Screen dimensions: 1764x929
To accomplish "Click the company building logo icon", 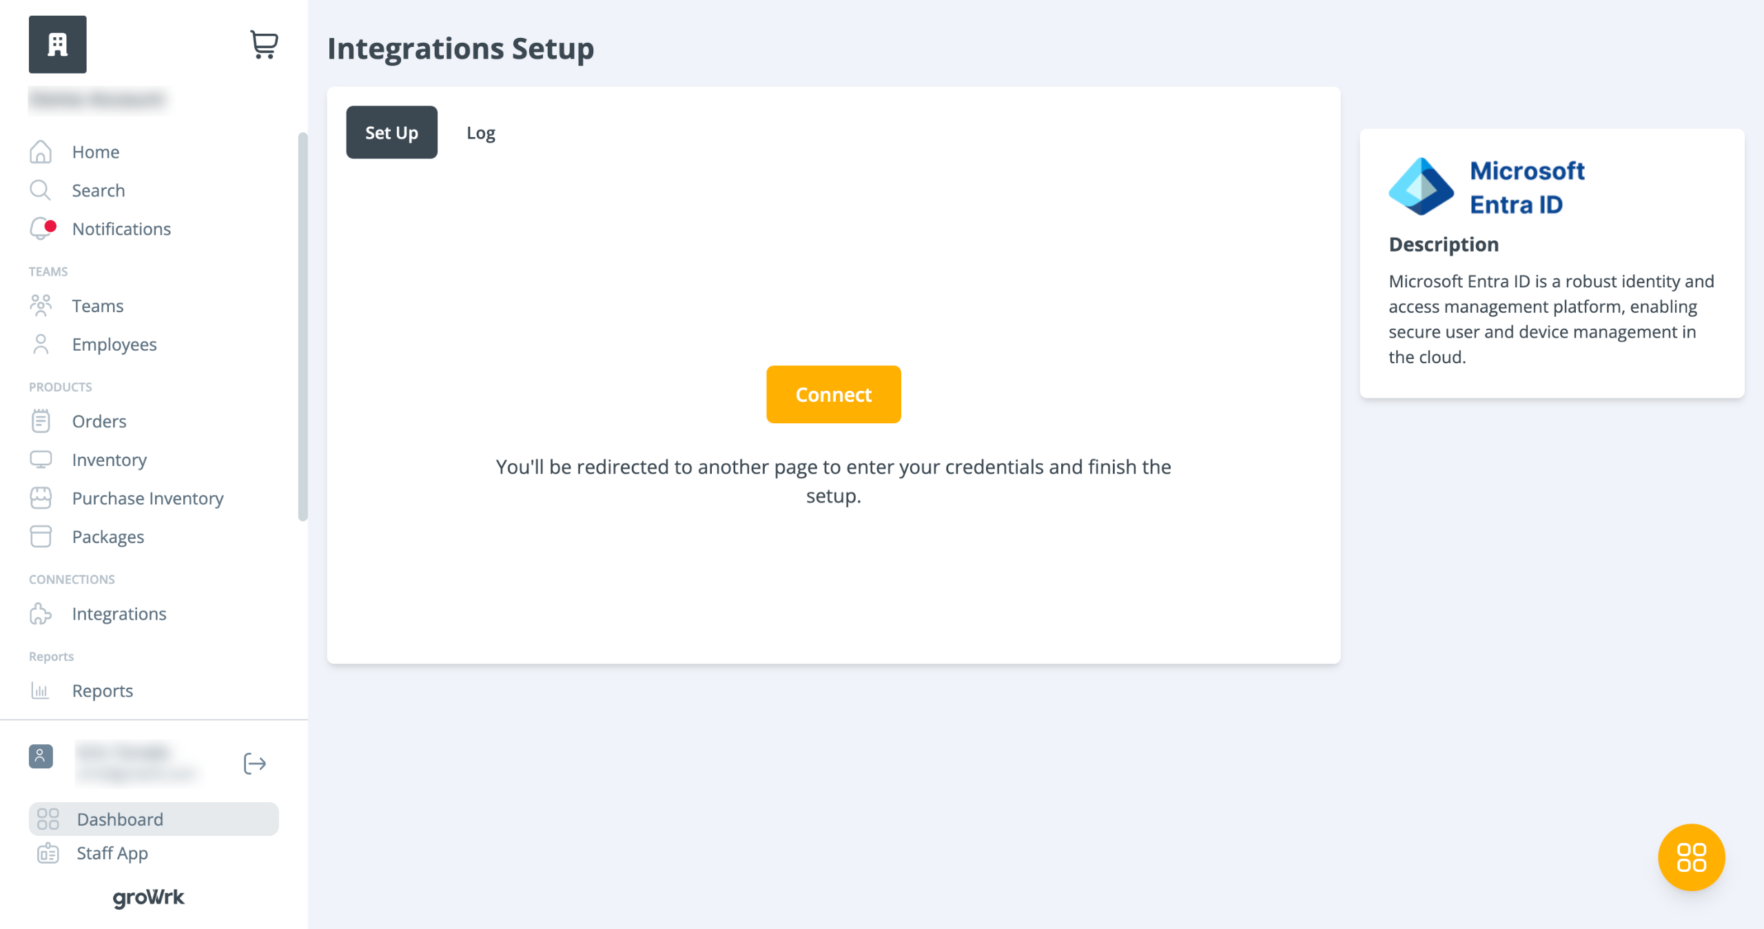I will (x=58, y=45).
